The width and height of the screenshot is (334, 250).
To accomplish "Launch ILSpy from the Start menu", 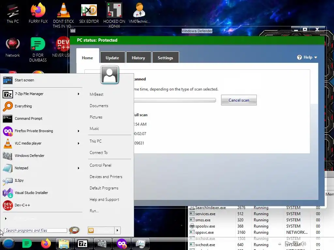I will [x=43, y=180].
